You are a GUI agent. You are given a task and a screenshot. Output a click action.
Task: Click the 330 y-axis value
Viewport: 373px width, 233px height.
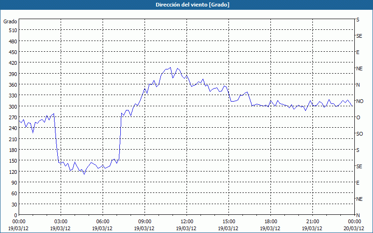(x=14, y=96)
